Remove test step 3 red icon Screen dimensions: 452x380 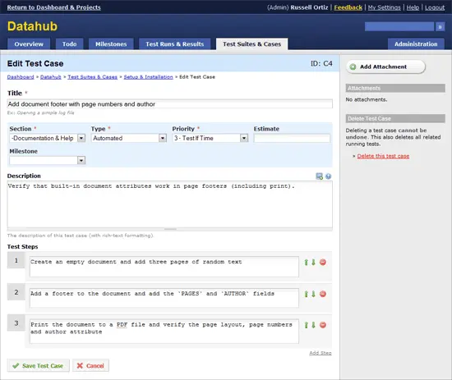(323, 325)
